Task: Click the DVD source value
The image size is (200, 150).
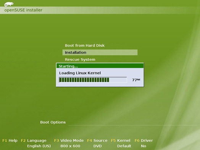Action: tap(97, 146)
